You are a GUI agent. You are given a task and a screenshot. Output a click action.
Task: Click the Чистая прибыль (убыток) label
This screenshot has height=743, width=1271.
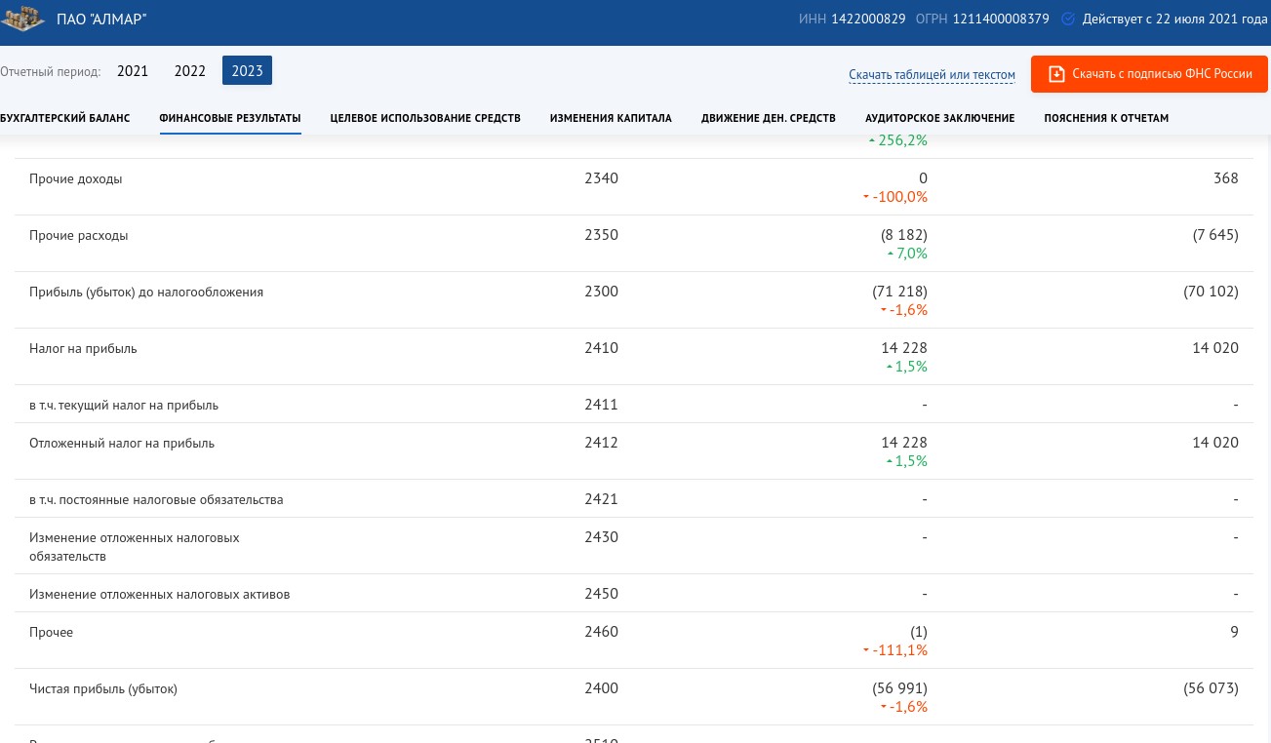(x=103, y=689)
